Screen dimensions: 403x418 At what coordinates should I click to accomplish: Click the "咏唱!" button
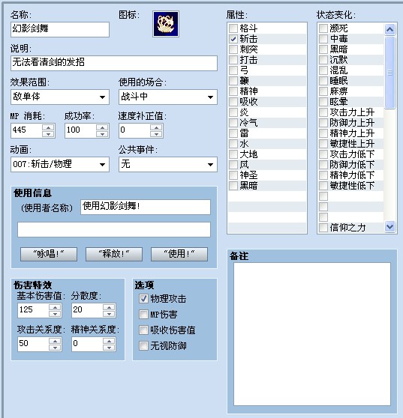click(x=49, y=254)
